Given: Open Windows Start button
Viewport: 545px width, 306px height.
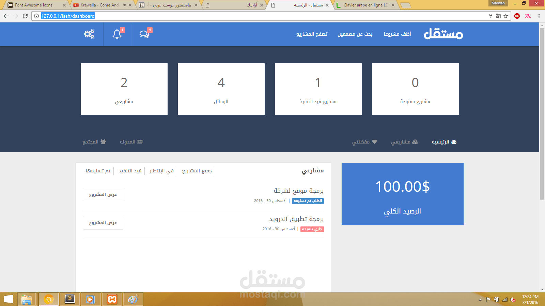Looking at the screenshot, I should pyautogui.click(x=8, y=299).
